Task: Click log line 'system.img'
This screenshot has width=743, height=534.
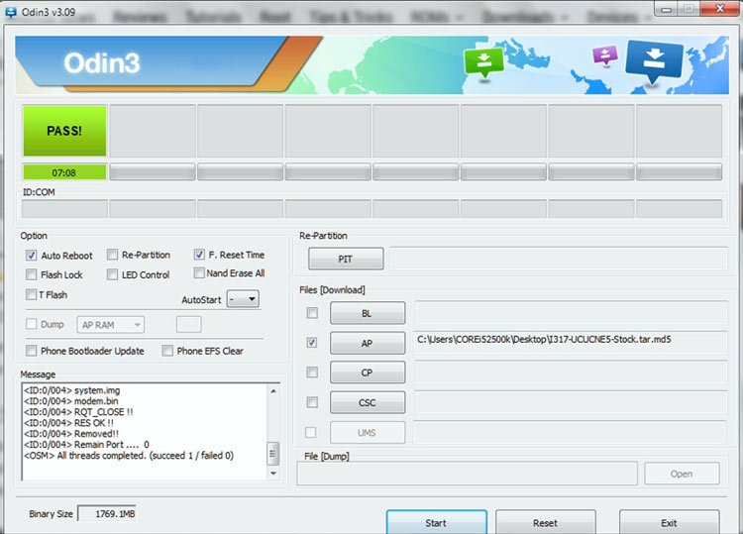Action: (x=72, y=390)
